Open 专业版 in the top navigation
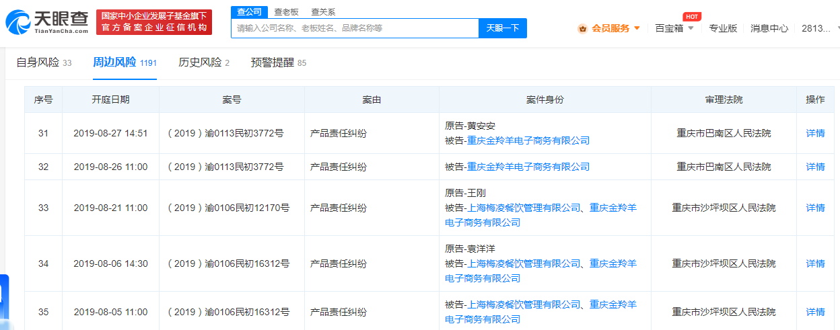Viewport: 840px width, 330px height. (x=723, y=28)
